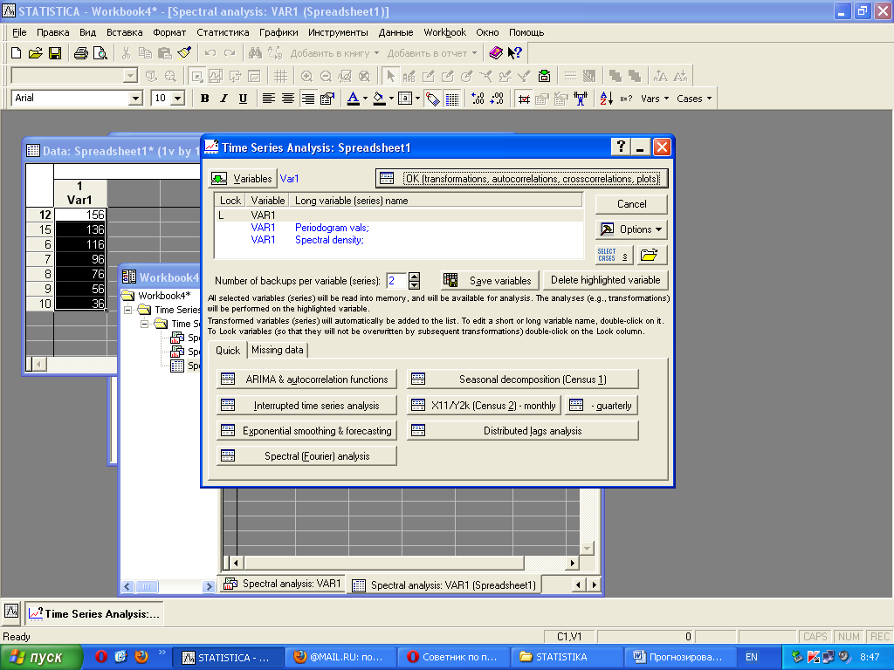The height and width of the screenshot is (670, 894).
Task: Click the increase decimals icon
Action: coord(478,99)
